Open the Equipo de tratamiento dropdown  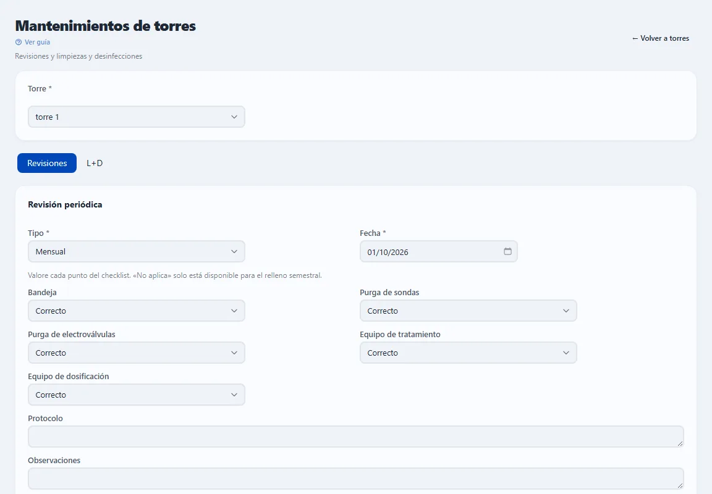[x=468, y=353]
